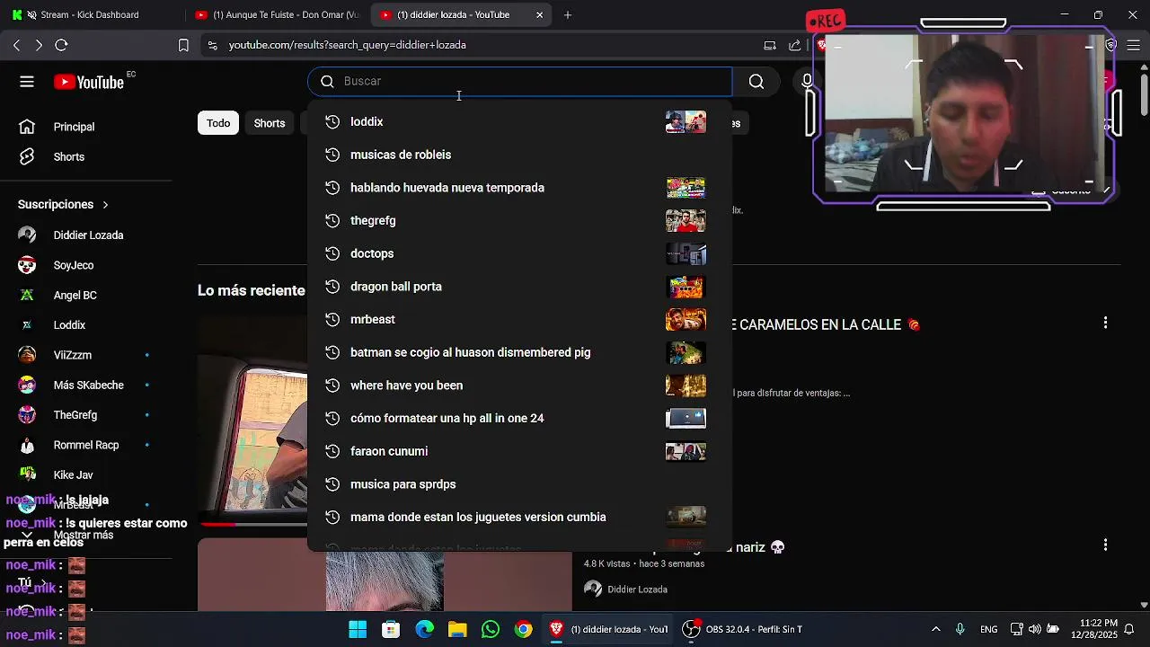Select suggestion batman se cogio al huason

tap(519, 352)
